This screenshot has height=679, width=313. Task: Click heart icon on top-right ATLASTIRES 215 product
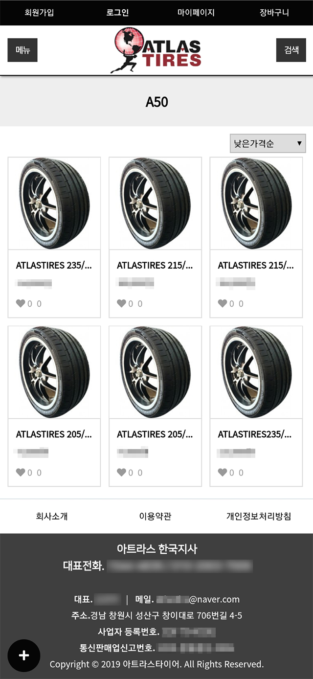coord(223,303)
